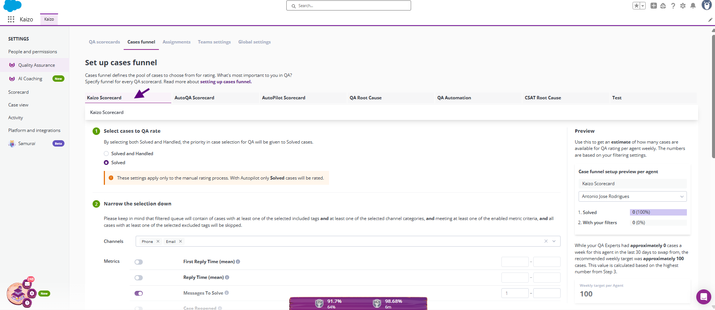Viewport: 715px width, 310px height.
Task: Click First Reply Time maximum value field
Action: pos(547,262)
